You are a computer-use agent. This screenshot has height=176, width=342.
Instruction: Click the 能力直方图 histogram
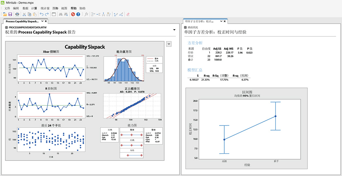point(124,69)
